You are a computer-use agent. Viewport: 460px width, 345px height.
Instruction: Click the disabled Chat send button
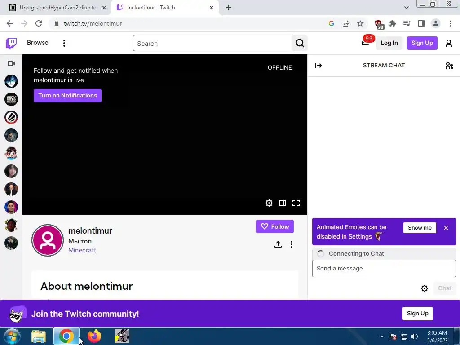click(444, 288)
